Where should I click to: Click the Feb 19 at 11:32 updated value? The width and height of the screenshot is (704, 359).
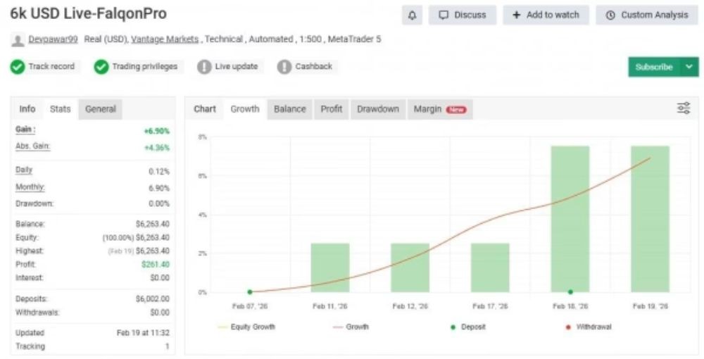click(143, 333)
